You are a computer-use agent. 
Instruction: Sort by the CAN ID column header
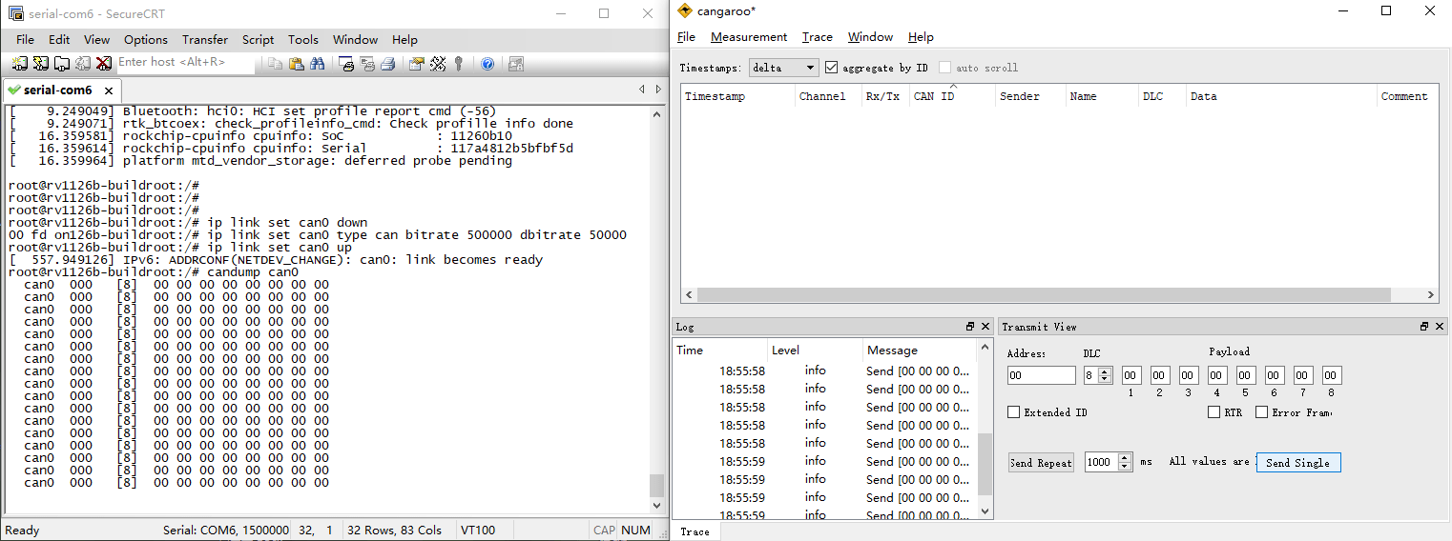coord(952,96)
